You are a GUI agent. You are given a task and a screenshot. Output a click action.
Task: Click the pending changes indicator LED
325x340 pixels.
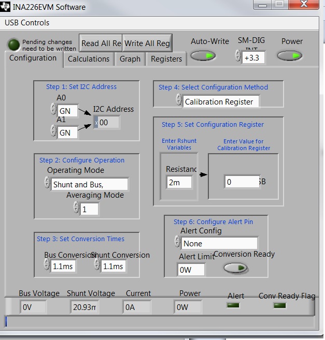(13, 45)
